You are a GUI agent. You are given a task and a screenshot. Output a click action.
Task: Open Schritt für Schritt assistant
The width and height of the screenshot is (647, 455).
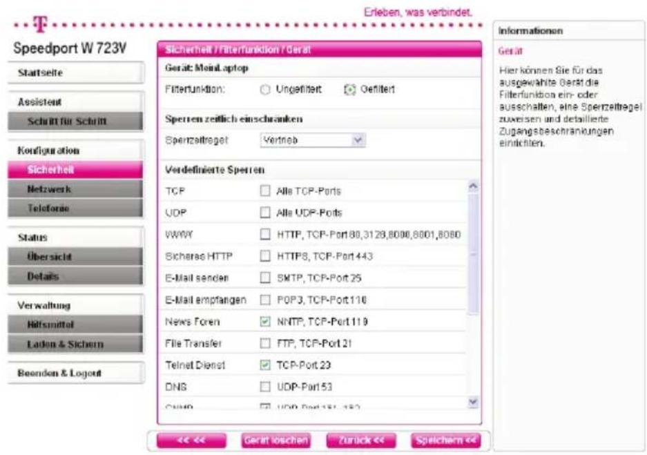tap(76, 122)
